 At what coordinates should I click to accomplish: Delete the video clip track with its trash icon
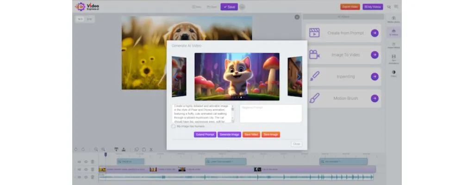(x=93, y=169)
